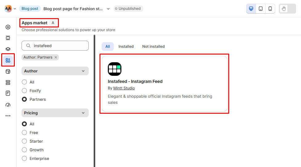Image resolution: width=301 pixels, height=167 pixels.
Task: Open the layout template sidebar icon
Action: point(8,71)
